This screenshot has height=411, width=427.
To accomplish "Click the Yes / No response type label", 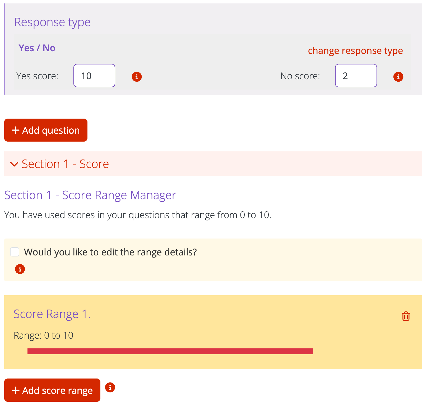I will 37,48.
